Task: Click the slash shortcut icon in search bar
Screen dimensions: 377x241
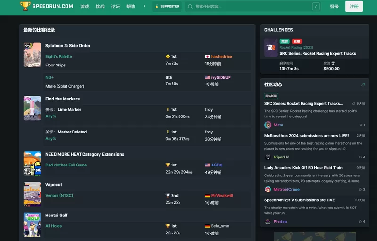Action: pyautogui.click(x=316, y=7)
